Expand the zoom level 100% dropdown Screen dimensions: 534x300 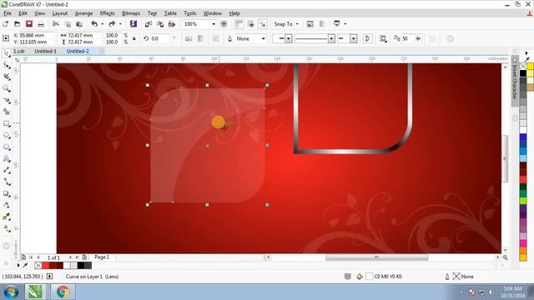pos(214,24)
